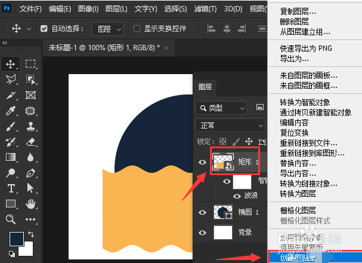This screenshot has height=263, width=362.
Task: Hide the 椭圆 1 layer
Action: point(203,212)
